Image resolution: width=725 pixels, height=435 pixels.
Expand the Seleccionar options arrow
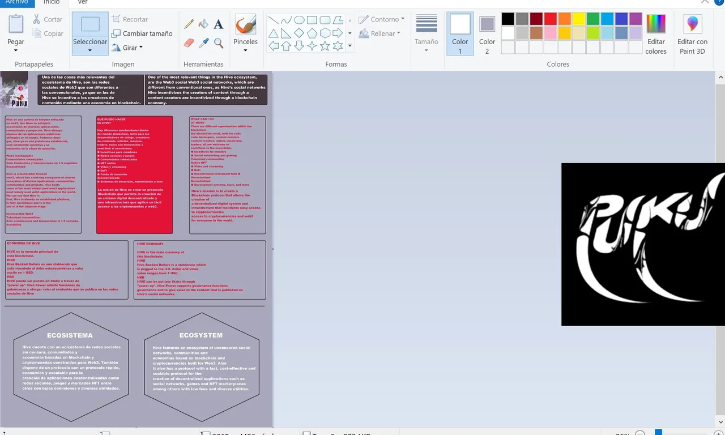(x=90, y=50)
